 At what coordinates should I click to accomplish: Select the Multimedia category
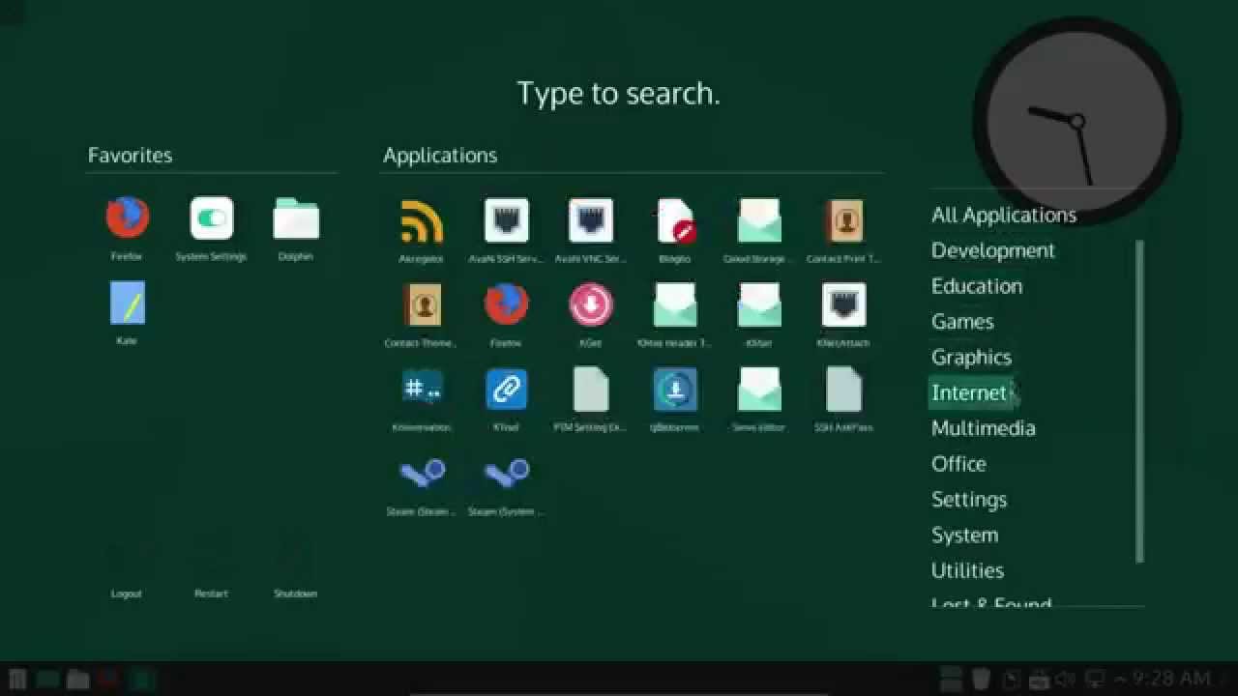983,428
